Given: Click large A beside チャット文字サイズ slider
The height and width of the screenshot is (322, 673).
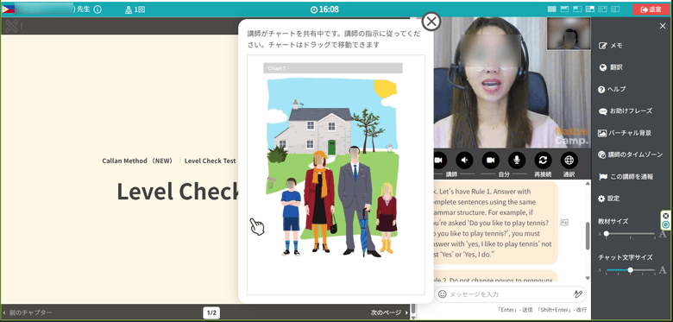Looking at the screenshot, I should (x=663, y=270).
